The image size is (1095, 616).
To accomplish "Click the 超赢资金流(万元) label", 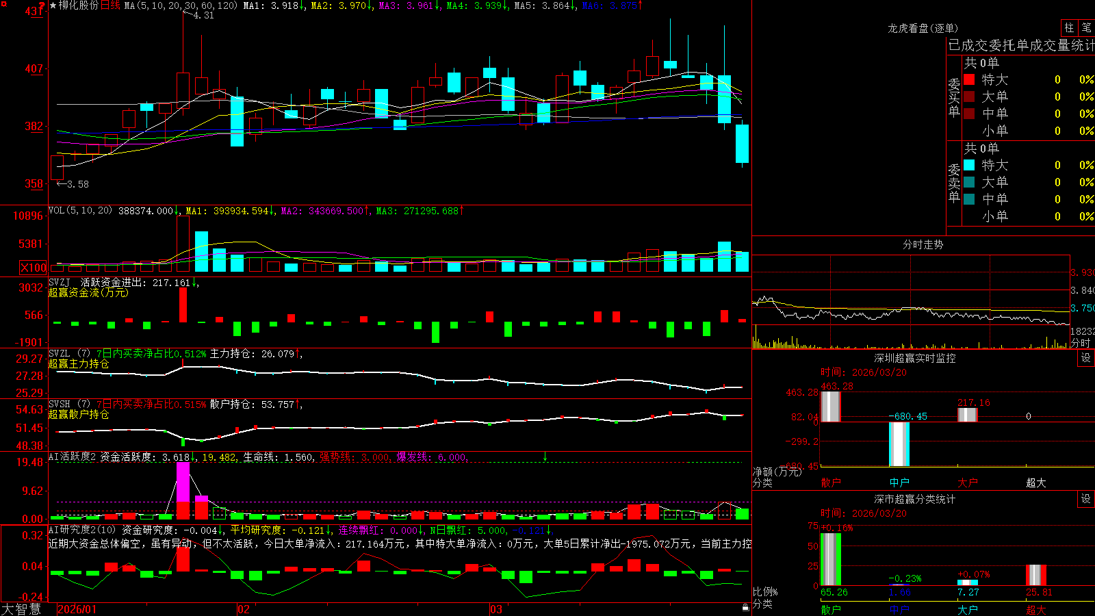I will click(88, 292).
